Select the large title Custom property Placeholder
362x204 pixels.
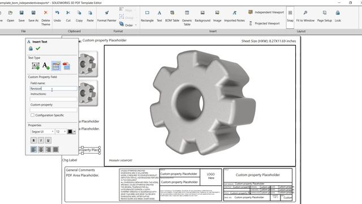[258, 175]
